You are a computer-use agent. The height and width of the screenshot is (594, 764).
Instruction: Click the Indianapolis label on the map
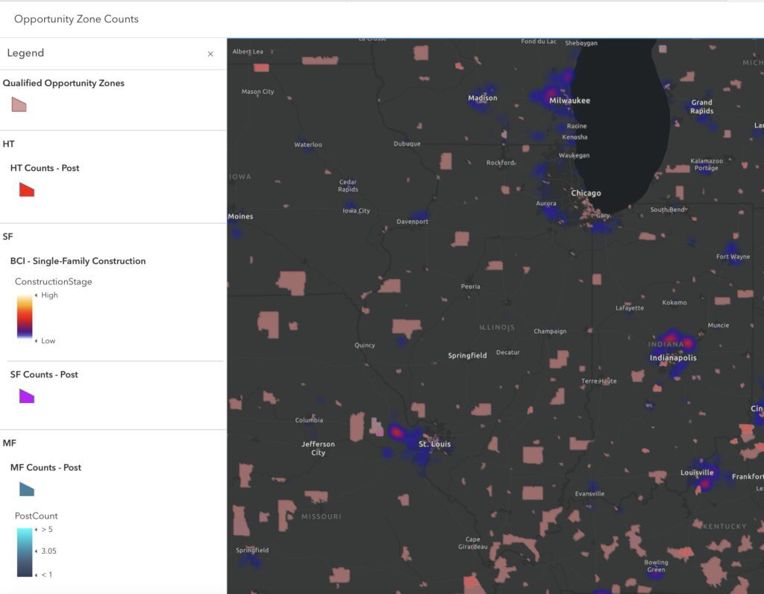[x=673, y=357]
